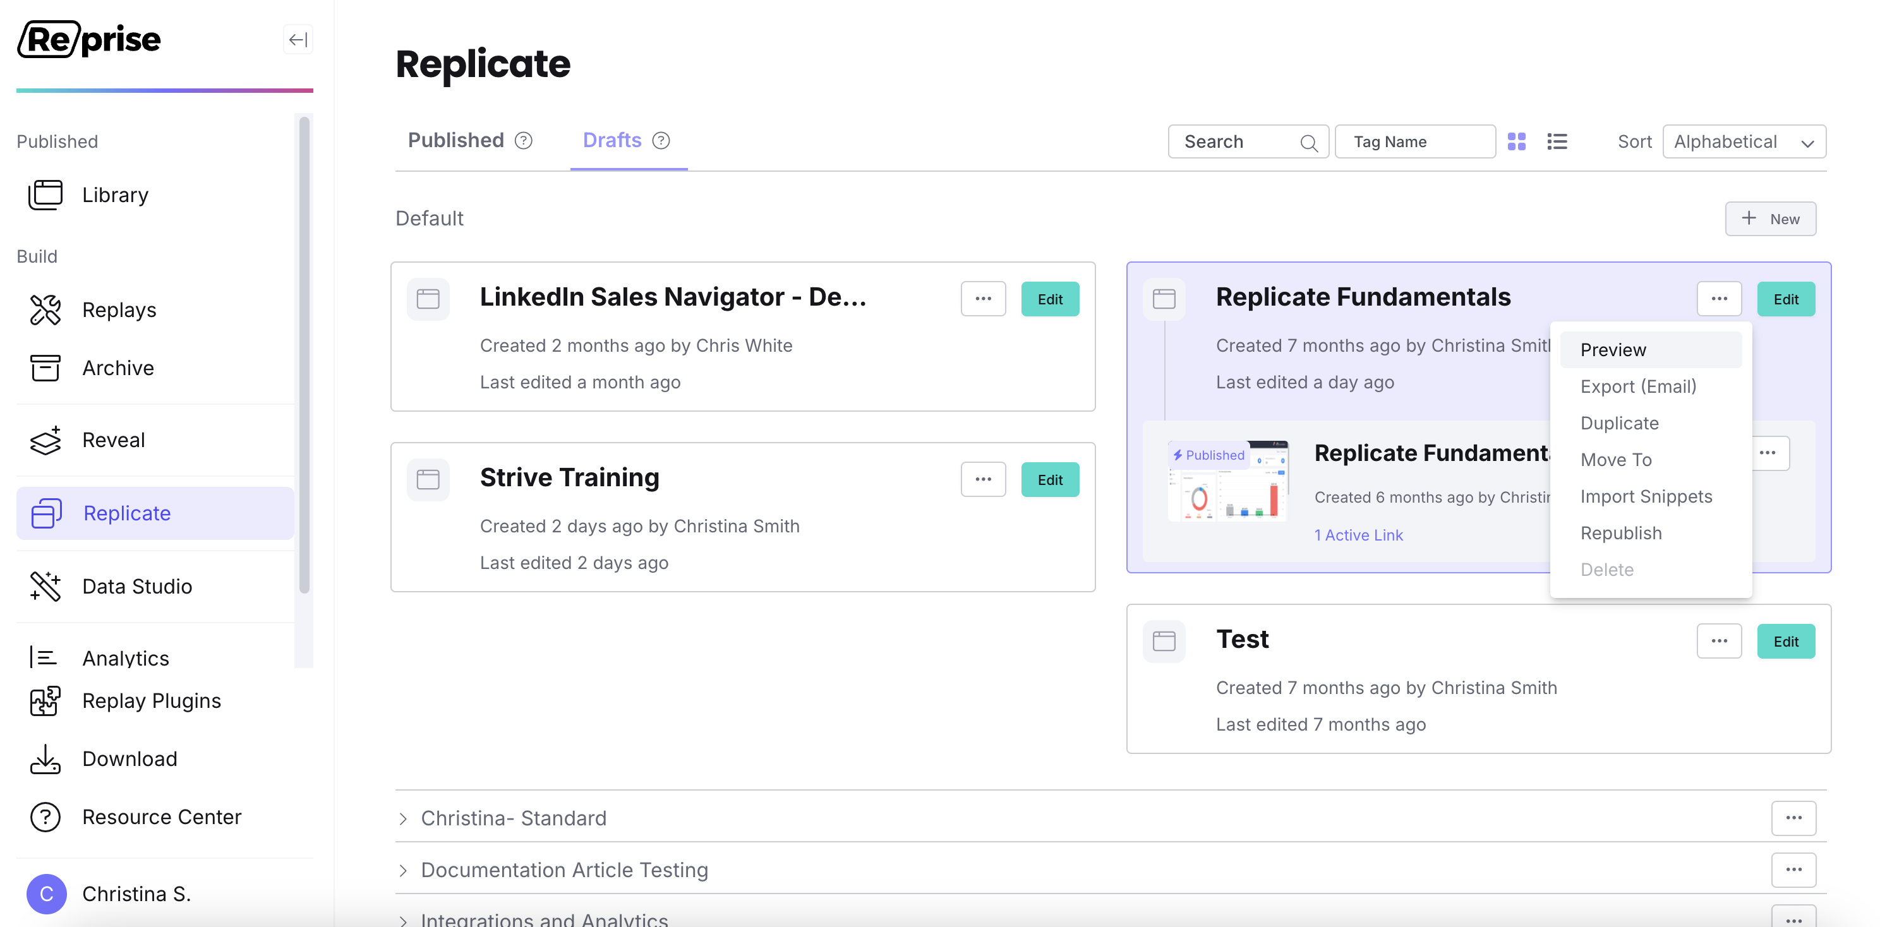The width and height of the screenshot is (1880, 927).
Task: Click the Search input field
Action: tap(1248, 141)
